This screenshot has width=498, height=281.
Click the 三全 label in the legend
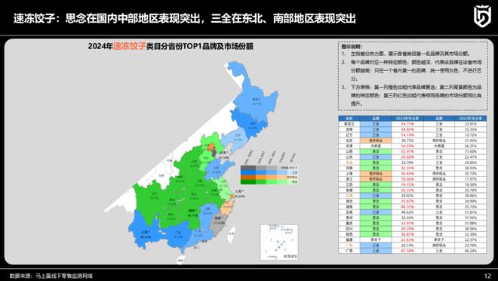pos(295,173)
